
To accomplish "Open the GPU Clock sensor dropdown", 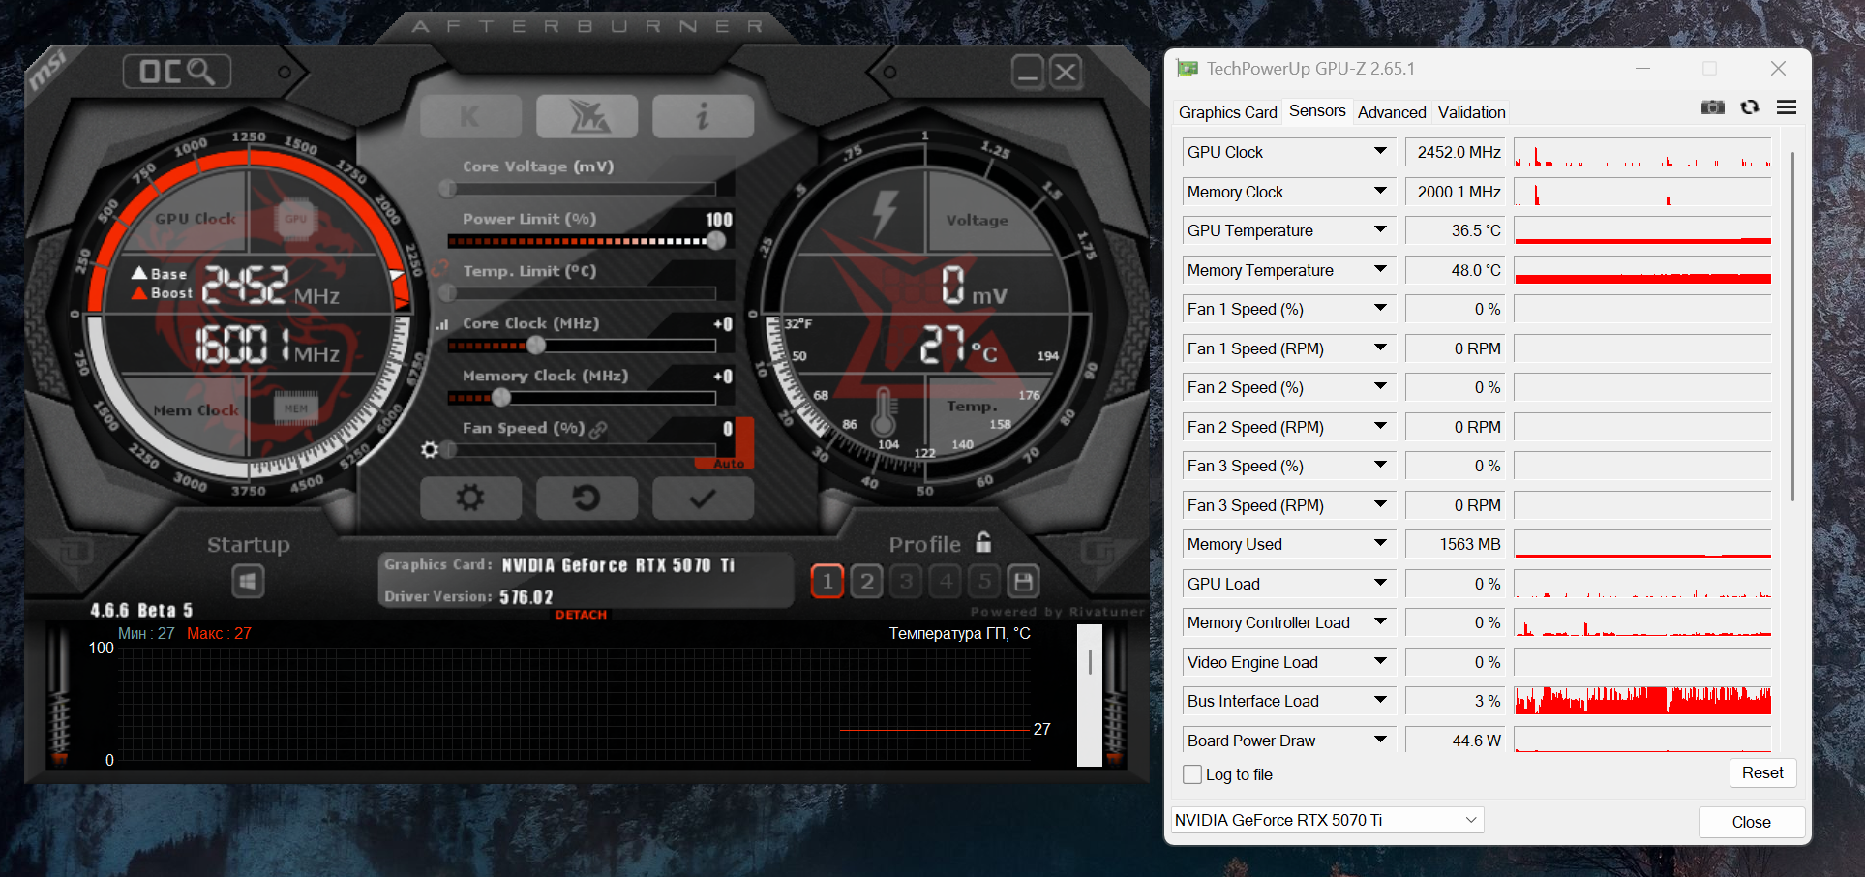I will coord(1380,151).
